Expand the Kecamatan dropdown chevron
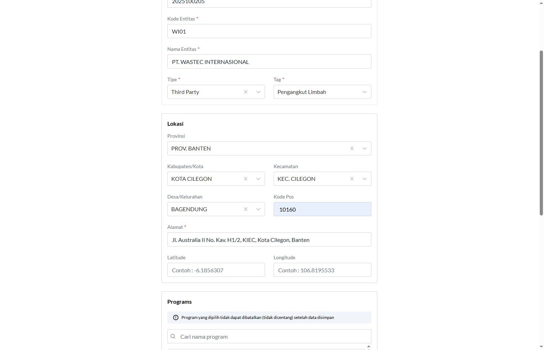The image size is (544, 350). click(365, 179)
